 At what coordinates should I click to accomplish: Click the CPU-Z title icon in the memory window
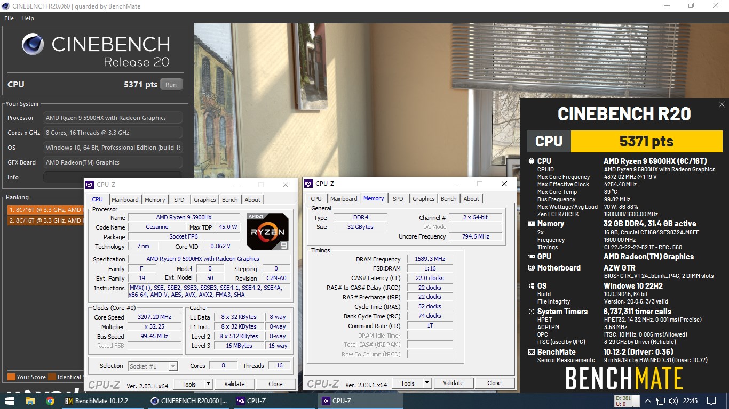pos(308,184)
